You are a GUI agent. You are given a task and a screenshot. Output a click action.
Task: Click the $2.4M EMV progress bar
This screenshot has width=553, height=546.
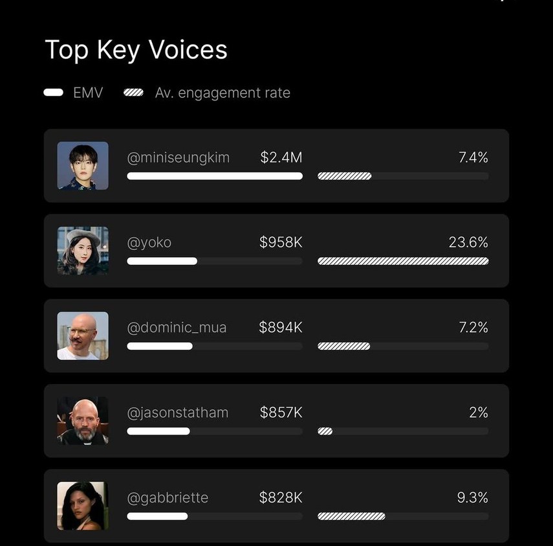(x=215, y=176)
